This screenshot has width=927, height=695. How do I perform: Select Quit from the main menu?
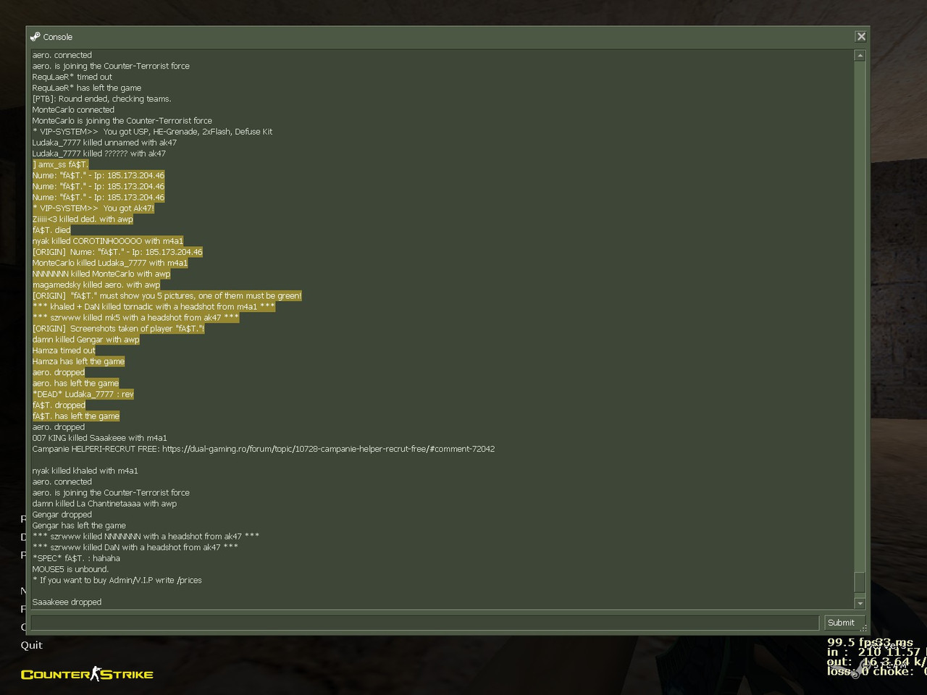click(x=31, y=645)
